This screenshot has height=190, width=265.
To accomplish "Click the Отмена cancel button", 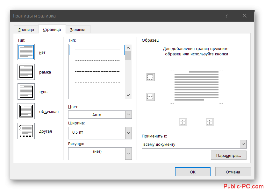I will tap(233, 172).
